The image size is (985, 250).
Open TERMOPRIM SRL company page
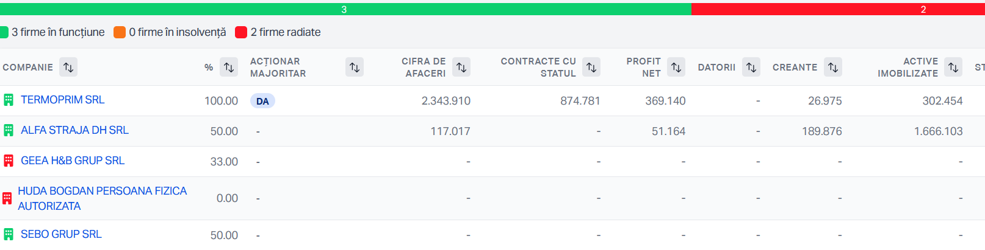click(x=62, y=100)
